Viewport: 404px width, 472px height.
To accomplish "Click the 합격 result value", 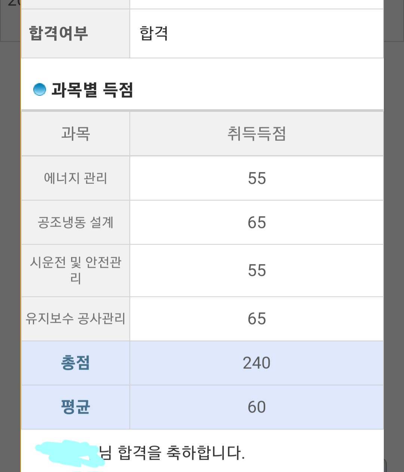I will click(154, 33).
